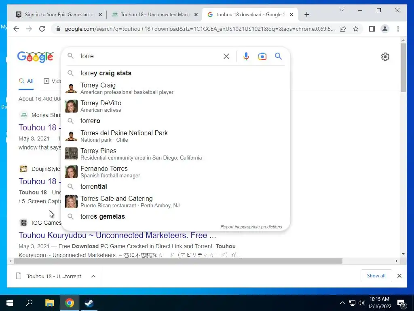Click the address bar URL
The image size is (414, 311).
click(x=199, y=29)
